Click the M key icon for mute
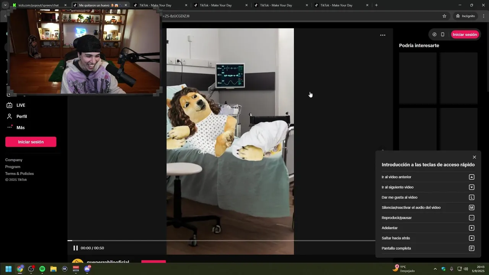Screen dimensions: 489x275 coord(471,207)
